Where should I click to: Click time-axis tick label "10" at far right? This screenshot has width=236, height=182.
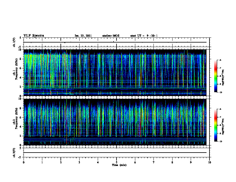tap(209, 162)
